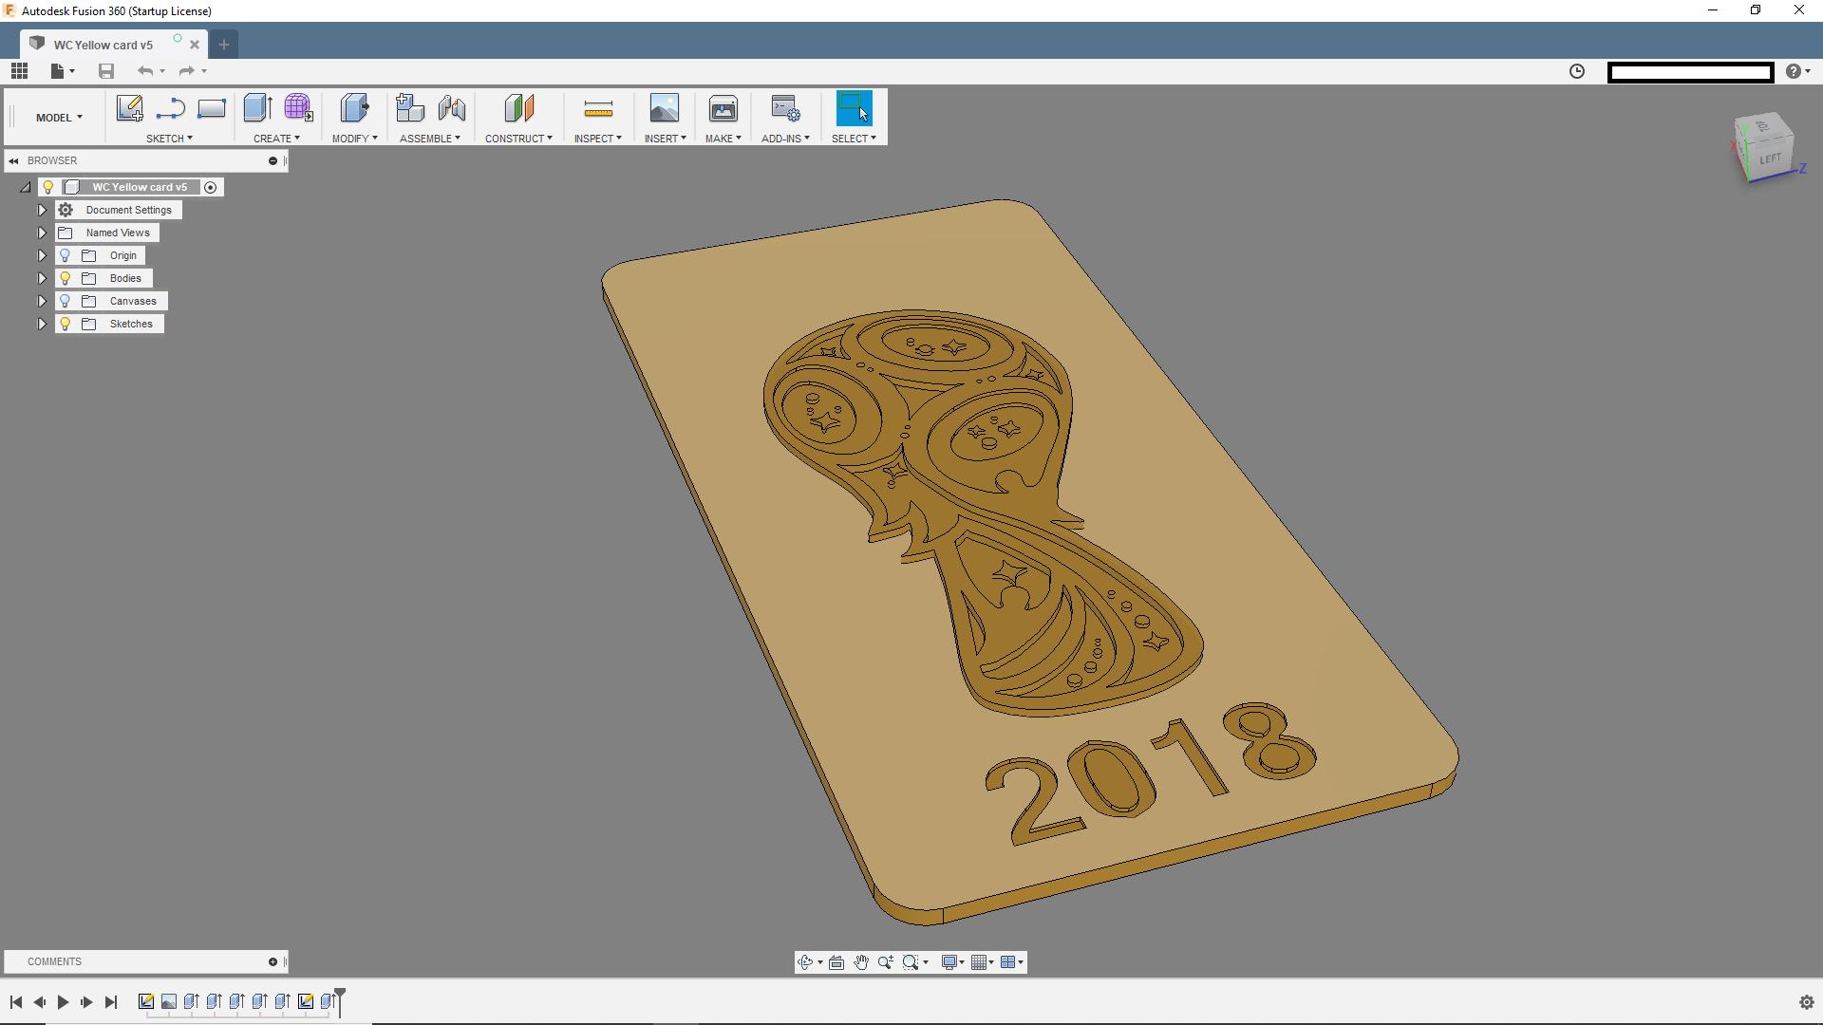Screen dimensions: 1823x1025
Task: Open Display Settings monitor dropdown
Action: pos(952,962)
